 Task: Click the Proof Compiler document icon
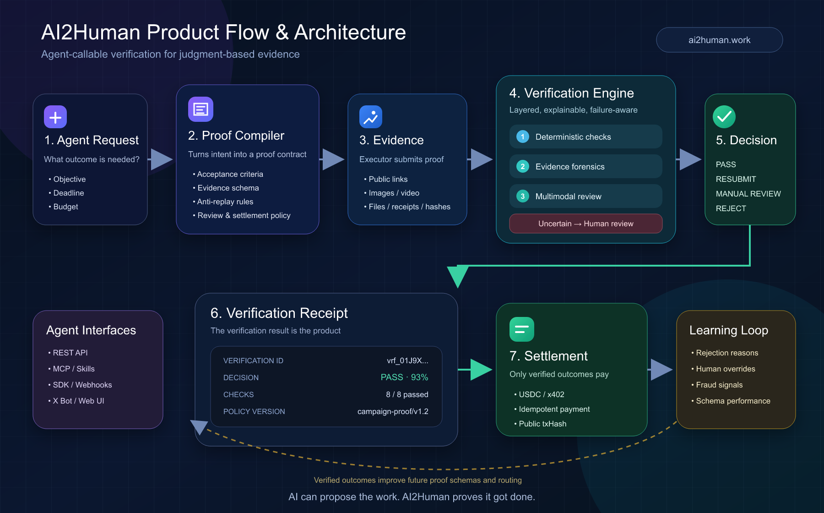tap(201, 109)
